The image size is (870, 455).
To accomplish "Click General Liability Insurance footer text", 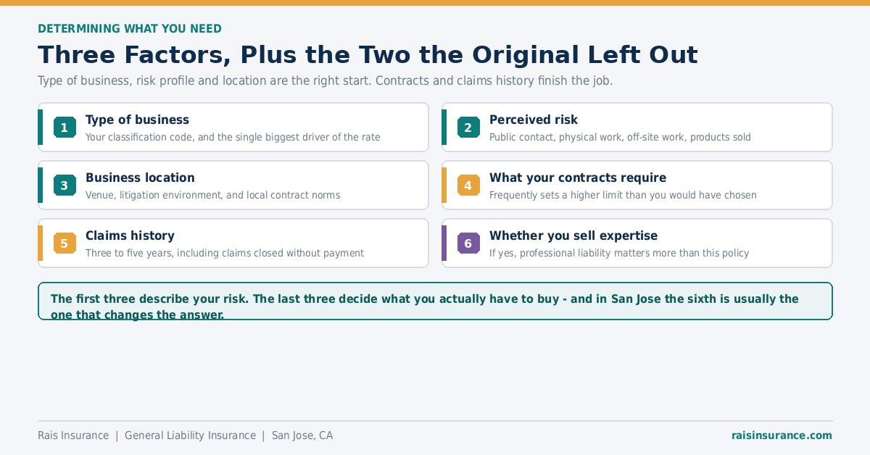I will point(190,435).
